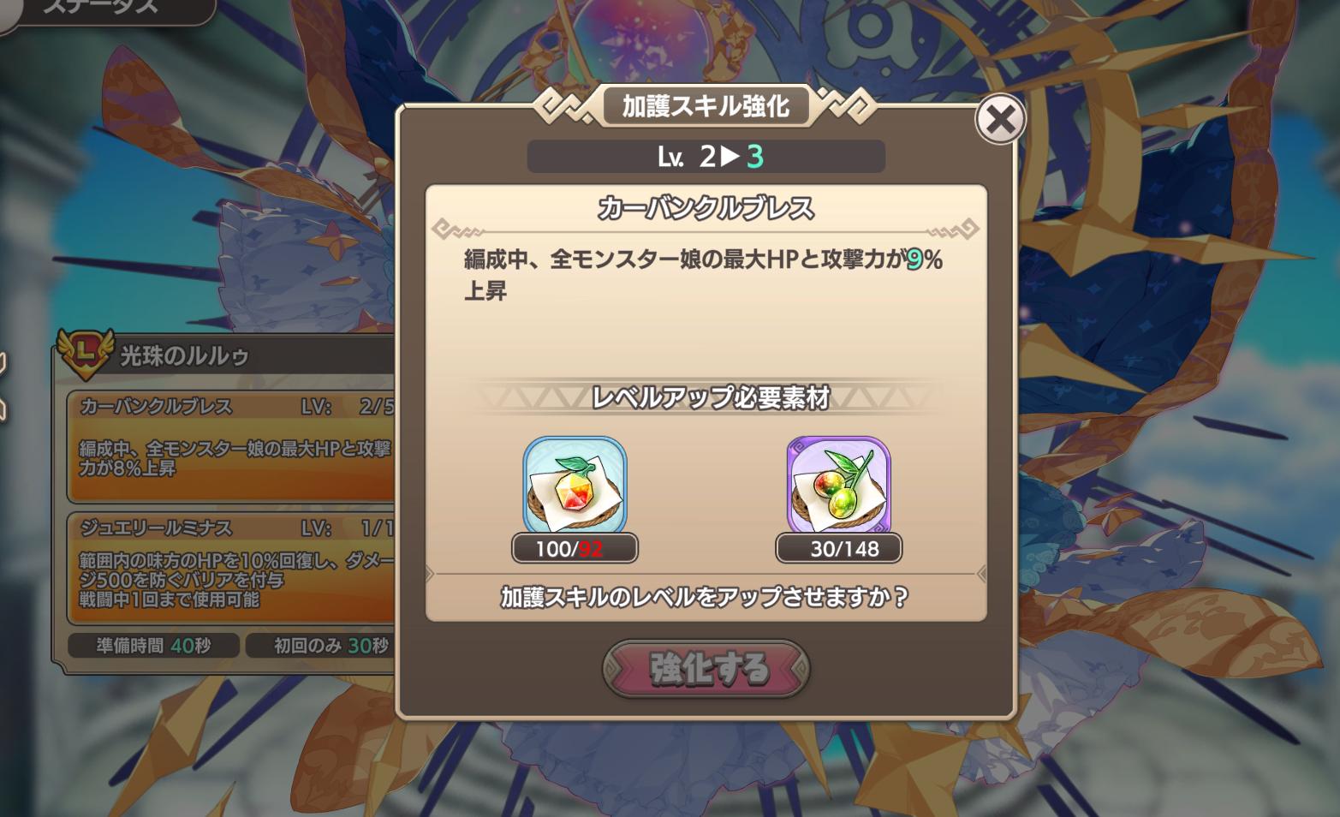Click the レベルアップ必要素材 section header
1340x817 pixels.
click(x=710, y=397)
